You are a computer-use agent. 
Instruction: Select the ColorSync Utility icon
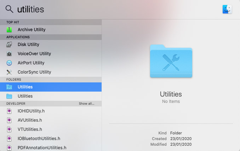pyautogui.click(x=10, y=72)
